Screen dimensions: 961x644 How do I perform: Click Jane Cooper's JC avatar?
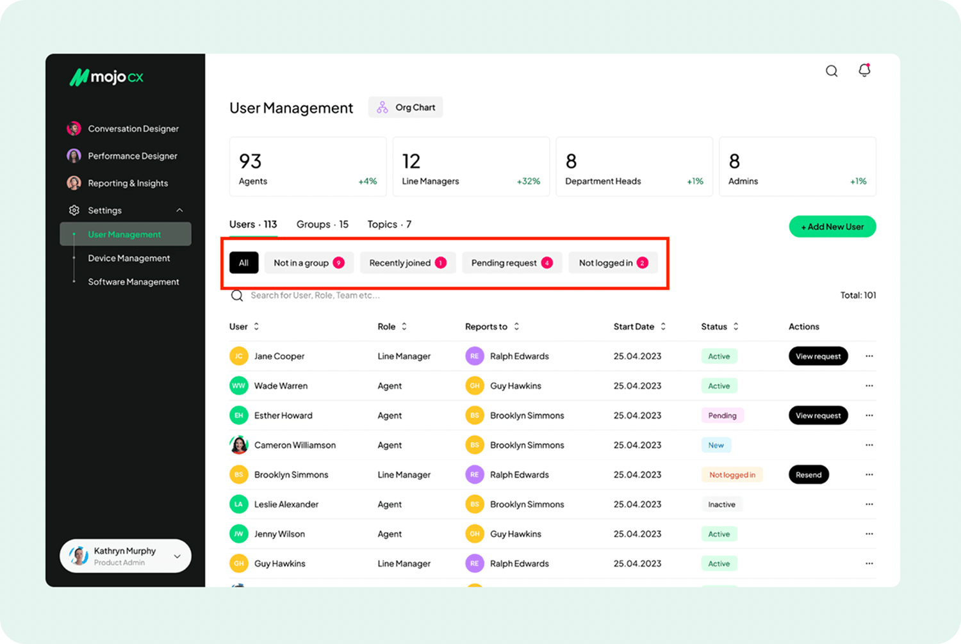(x=239, y=356)
